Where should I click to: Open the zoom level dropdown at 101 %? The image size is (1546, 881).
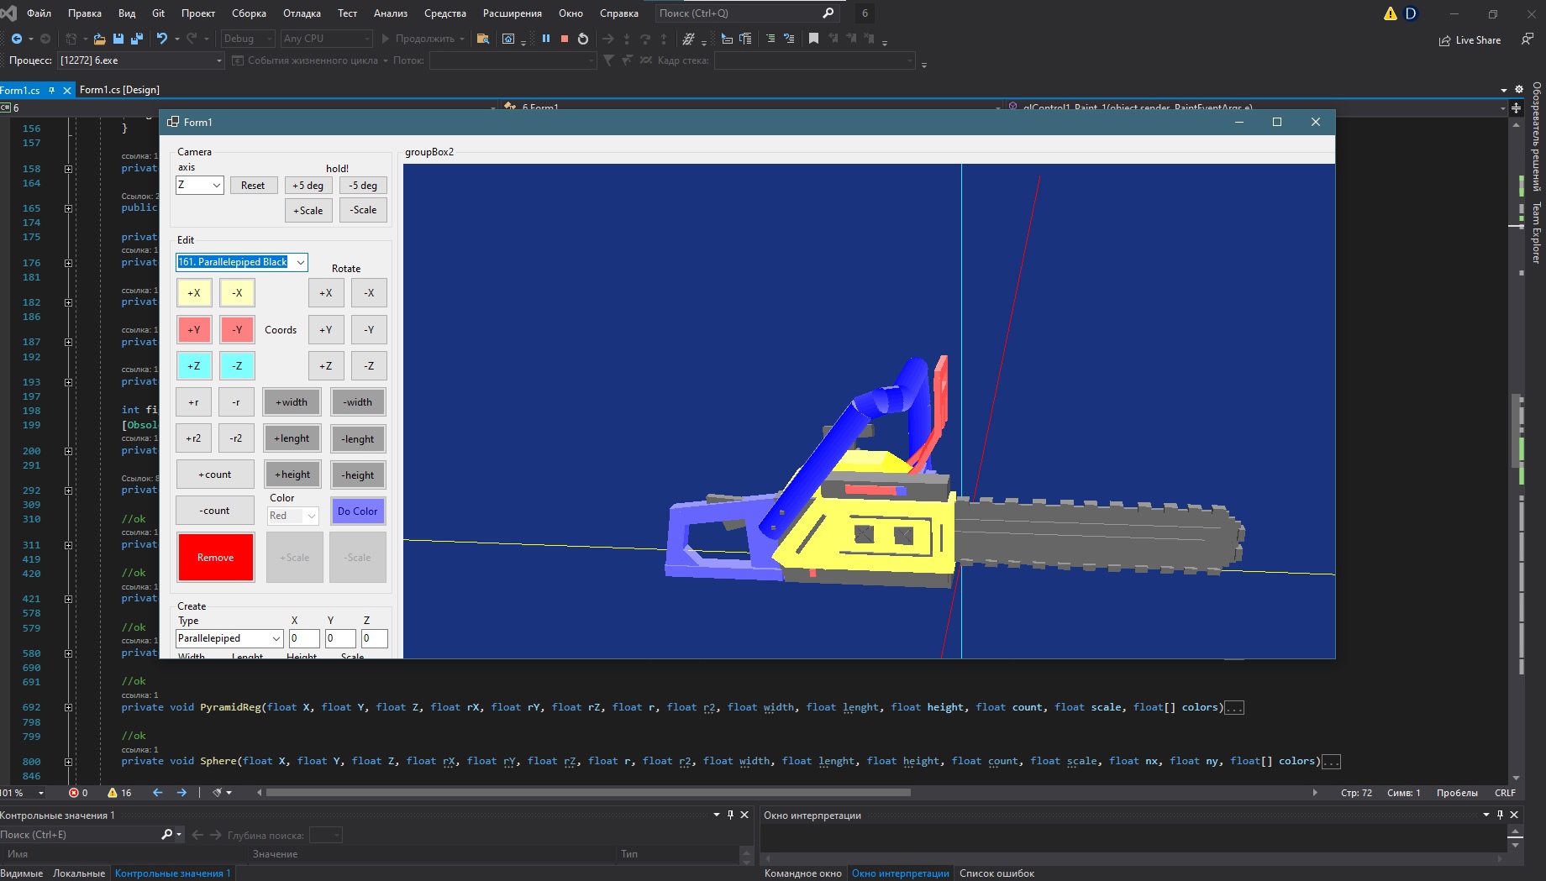[24, 792]
